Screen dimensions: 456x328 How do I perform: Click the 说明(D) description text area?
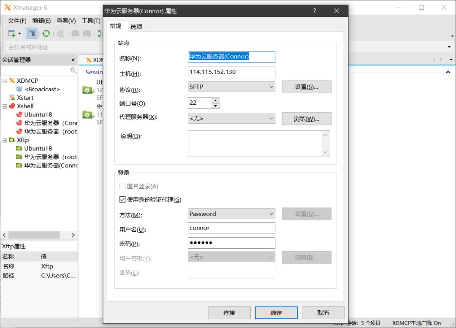pos(259,144)
